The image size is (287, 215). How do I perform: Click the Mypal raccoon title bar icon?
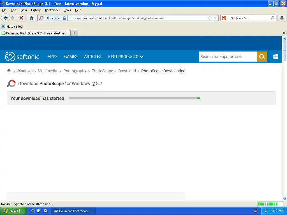pos(3,3)
